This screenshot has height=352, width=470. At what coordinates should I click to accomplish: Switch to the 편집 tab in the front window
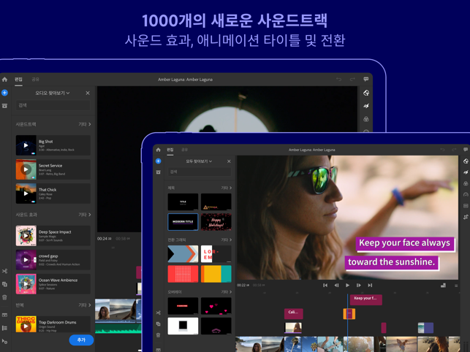pos(170,150)
